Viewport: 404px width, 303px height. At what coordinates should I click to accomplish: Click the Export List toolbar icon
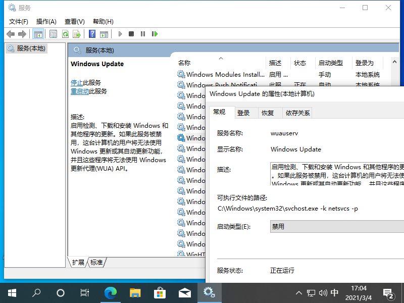click(77, 34)
